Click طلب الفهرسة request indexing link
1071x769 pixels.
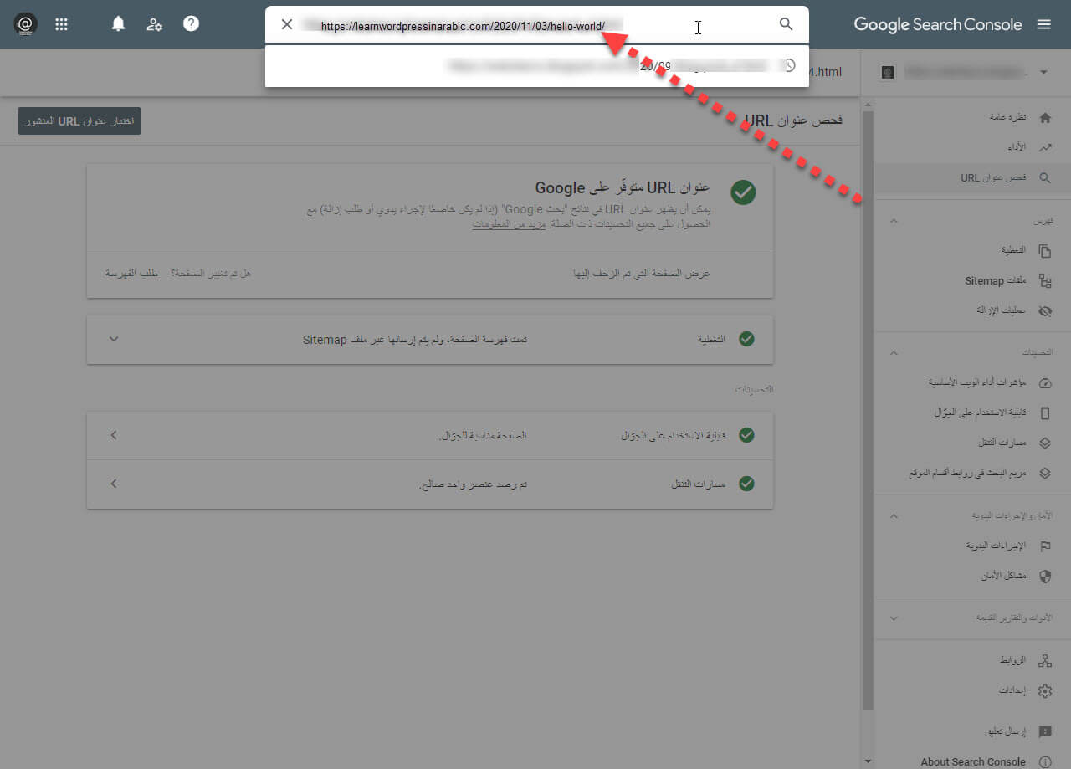click(131, 274)
